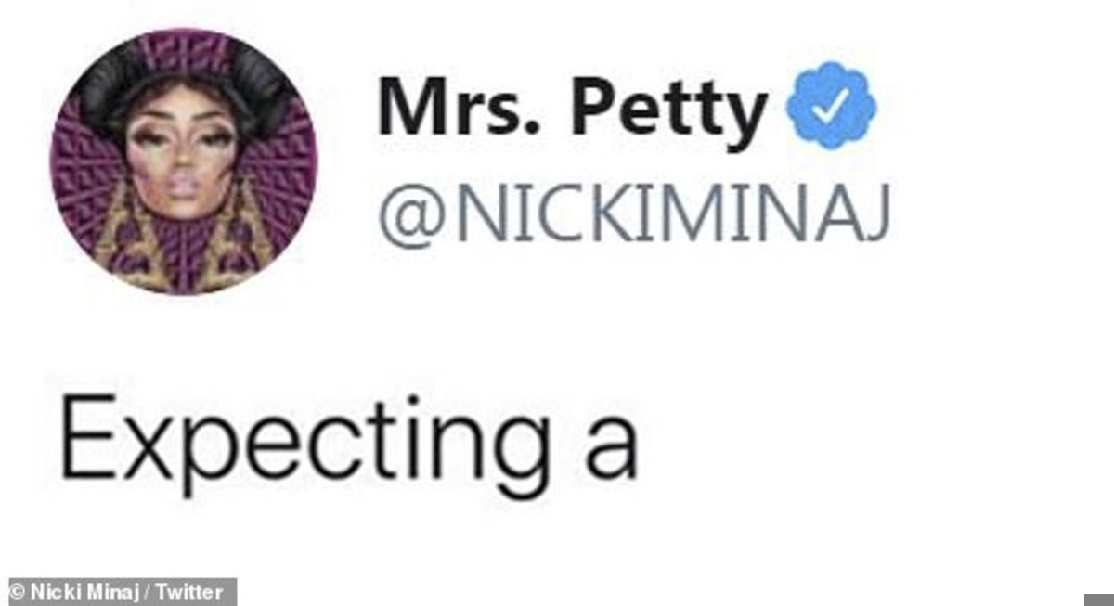1114x606 pixels.
Task: Open the @NICKIMINAJ handle link
Action: tap(633, 214)
